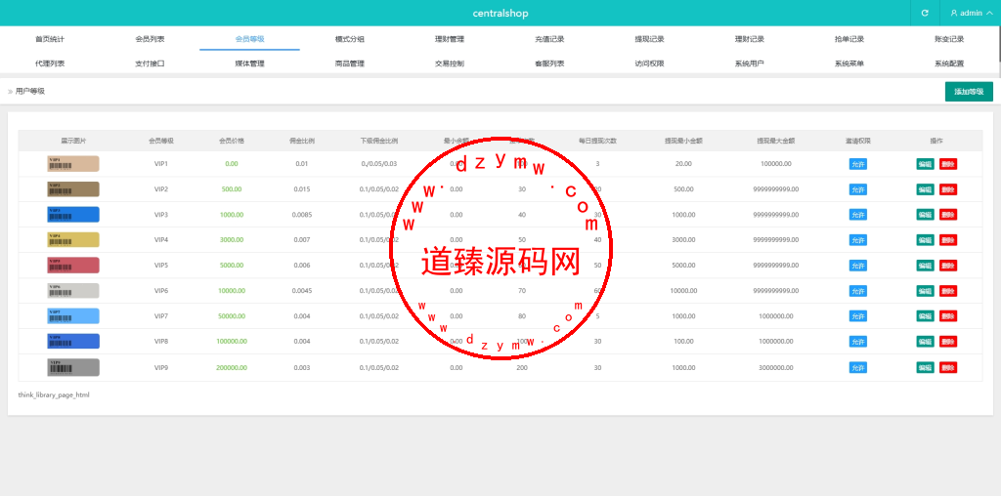Viewport: 1001px width, 496px height.
Task: Toggle the 允许 invite permission for VIP9
Action: point(858,367)
